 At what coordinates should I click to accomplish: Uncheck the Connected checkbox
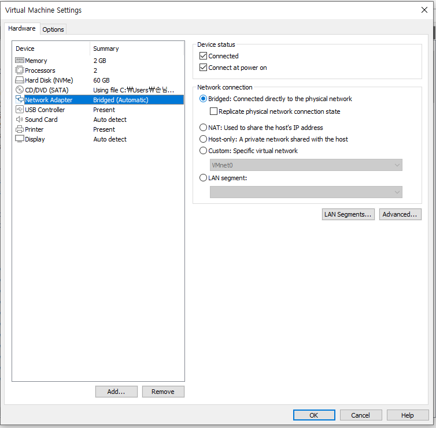click(x=204, y=56)
